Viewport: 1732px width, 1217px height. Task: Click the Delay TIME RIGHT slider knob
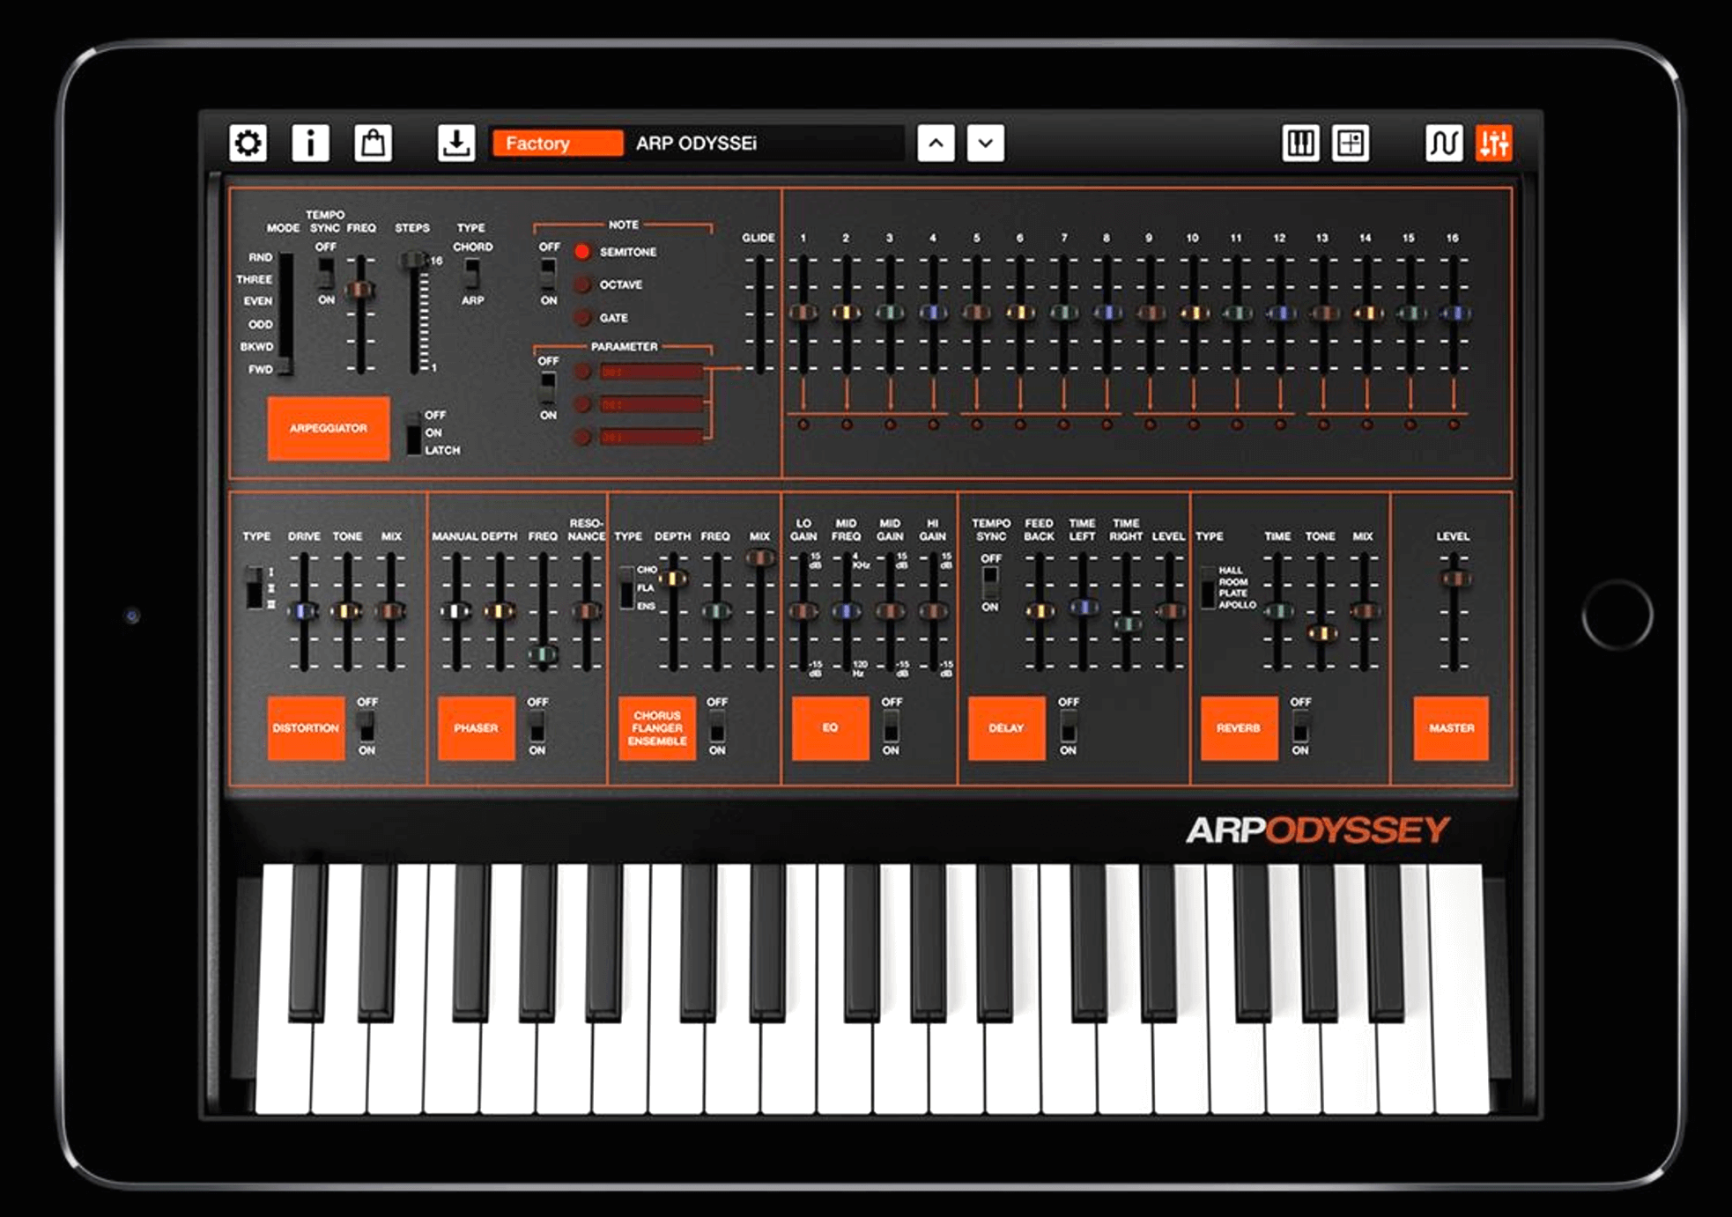[1126, 623]
